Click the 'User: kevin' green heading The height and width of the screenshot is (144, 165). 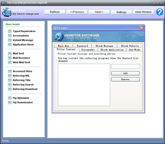[x=13, y=24]
